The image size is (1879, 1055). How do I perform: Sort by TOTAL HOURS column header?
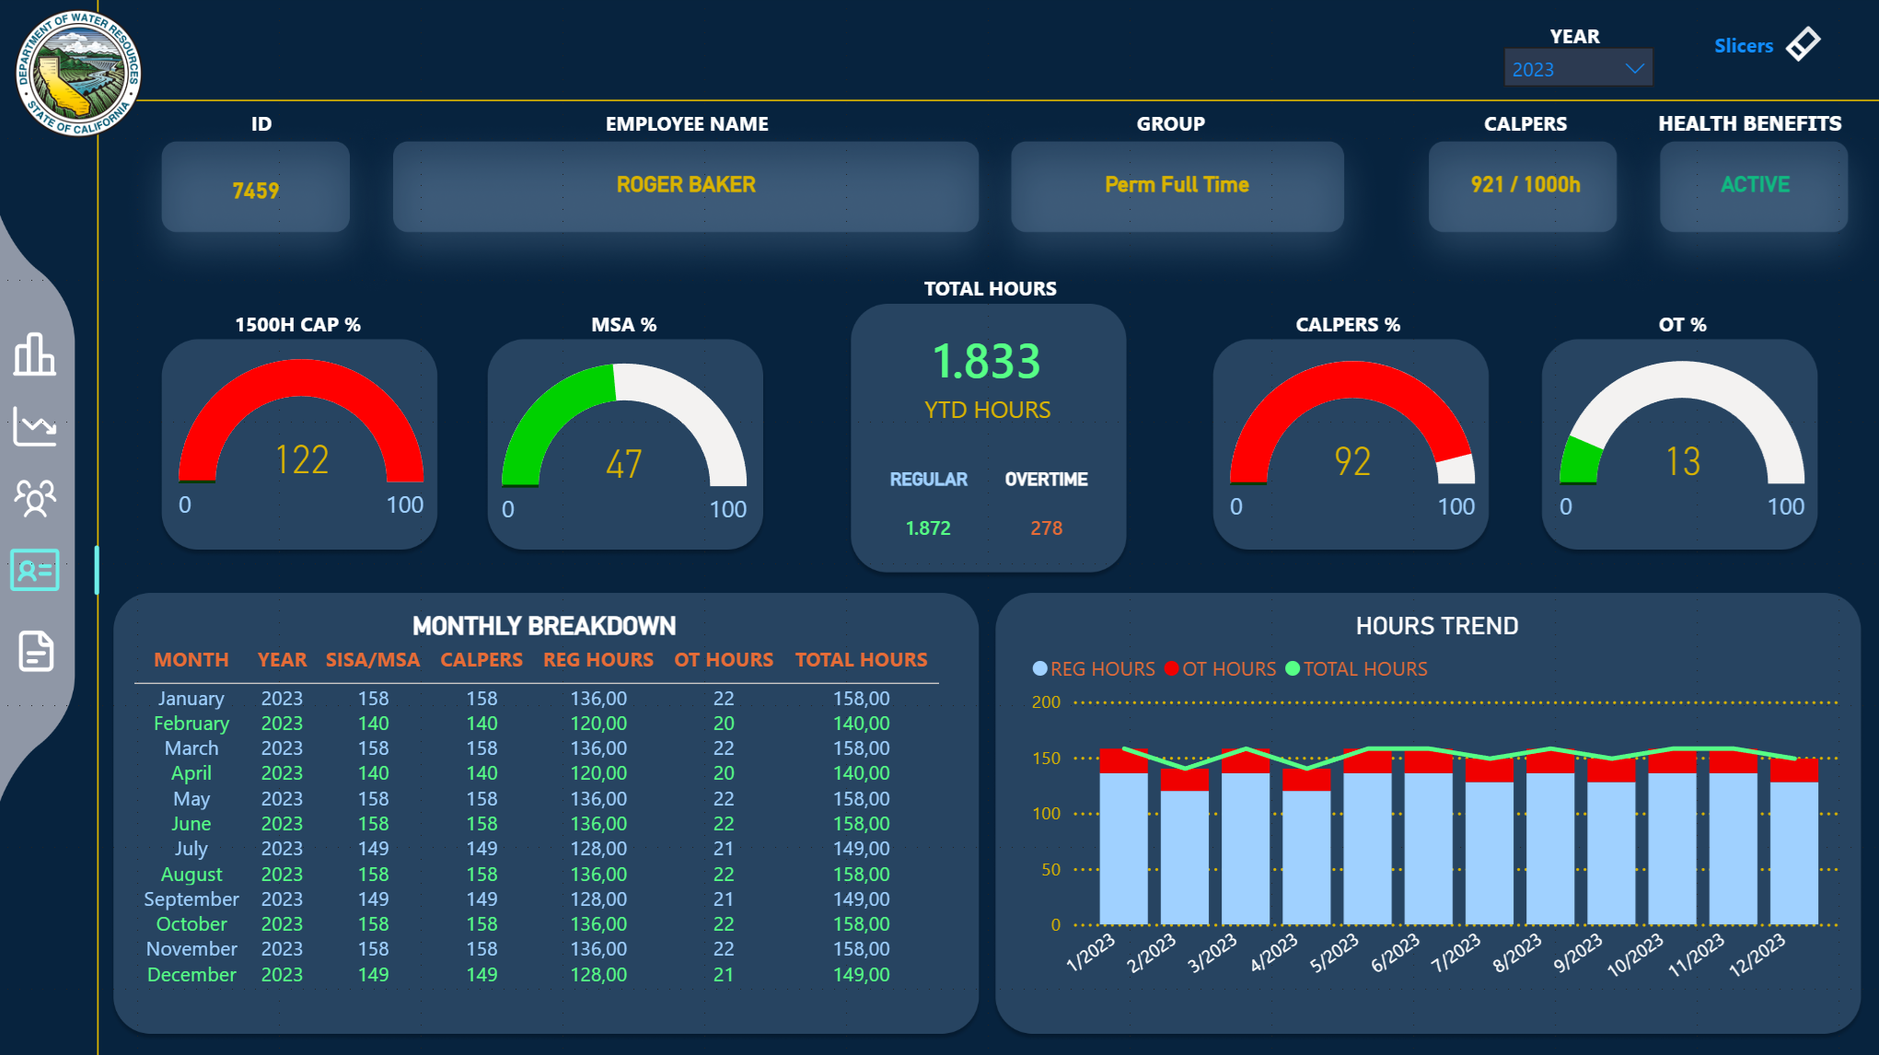coord(861,660)
